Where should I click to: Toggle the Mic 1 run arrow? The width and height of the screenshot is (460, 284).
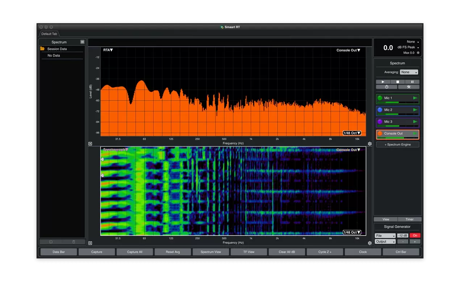415,98
